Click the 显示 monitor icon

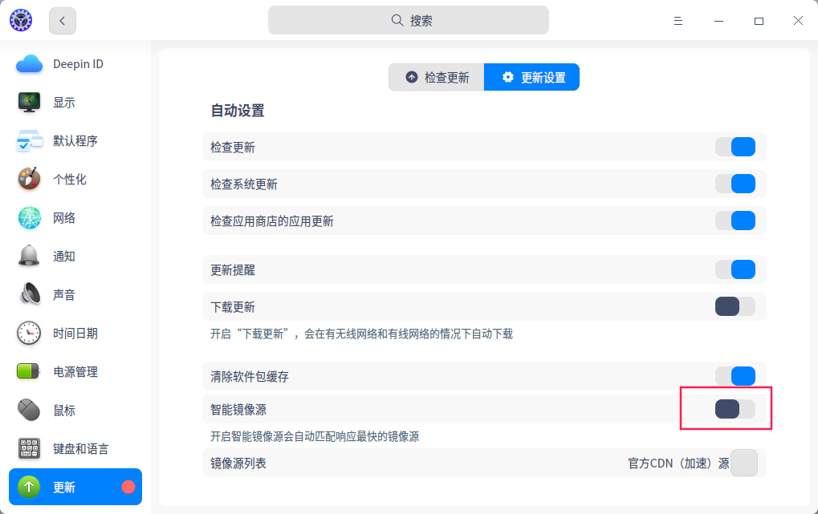pos(29,102)
